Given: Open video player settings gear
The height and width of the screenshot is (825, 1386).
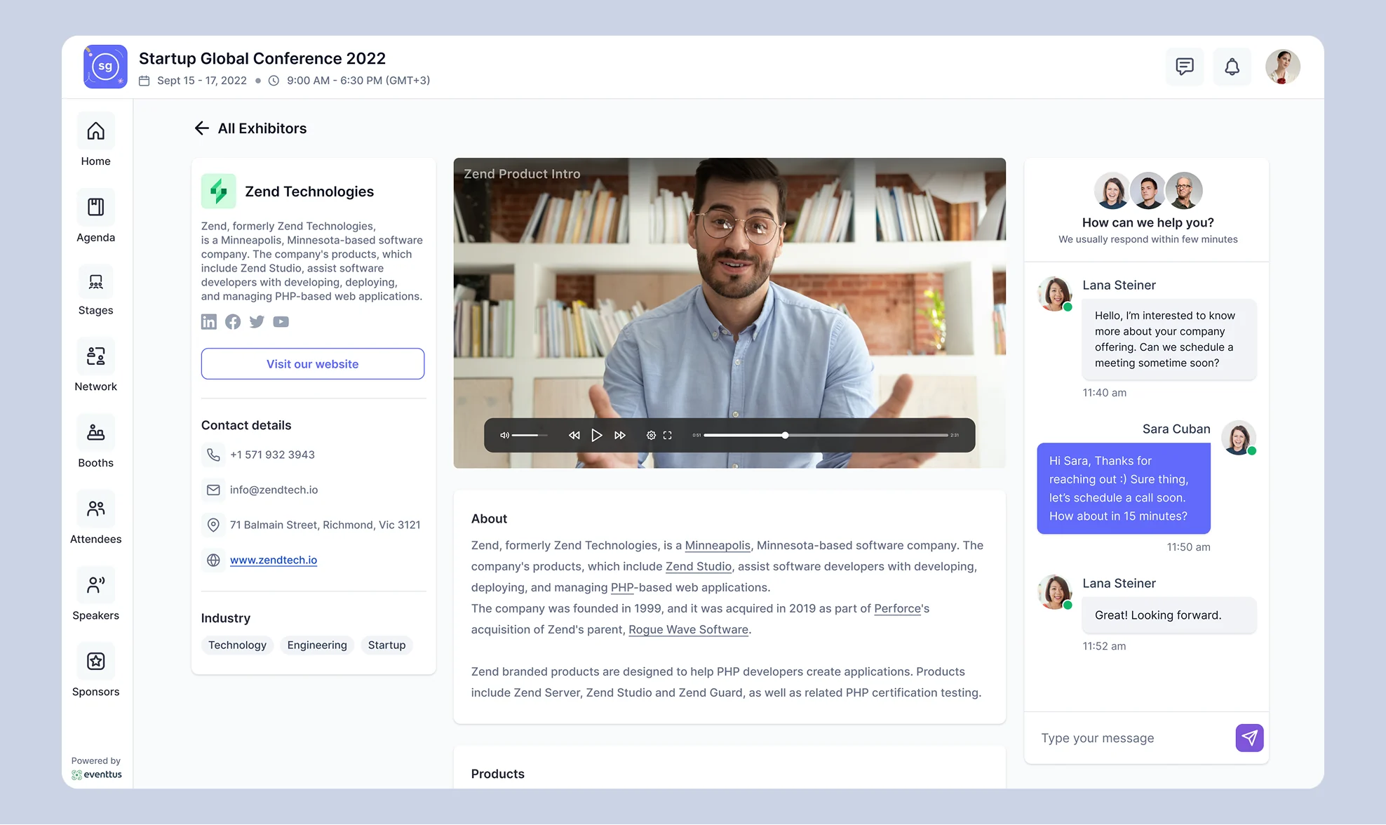Looking at the screenshot, I should point(651,435).
